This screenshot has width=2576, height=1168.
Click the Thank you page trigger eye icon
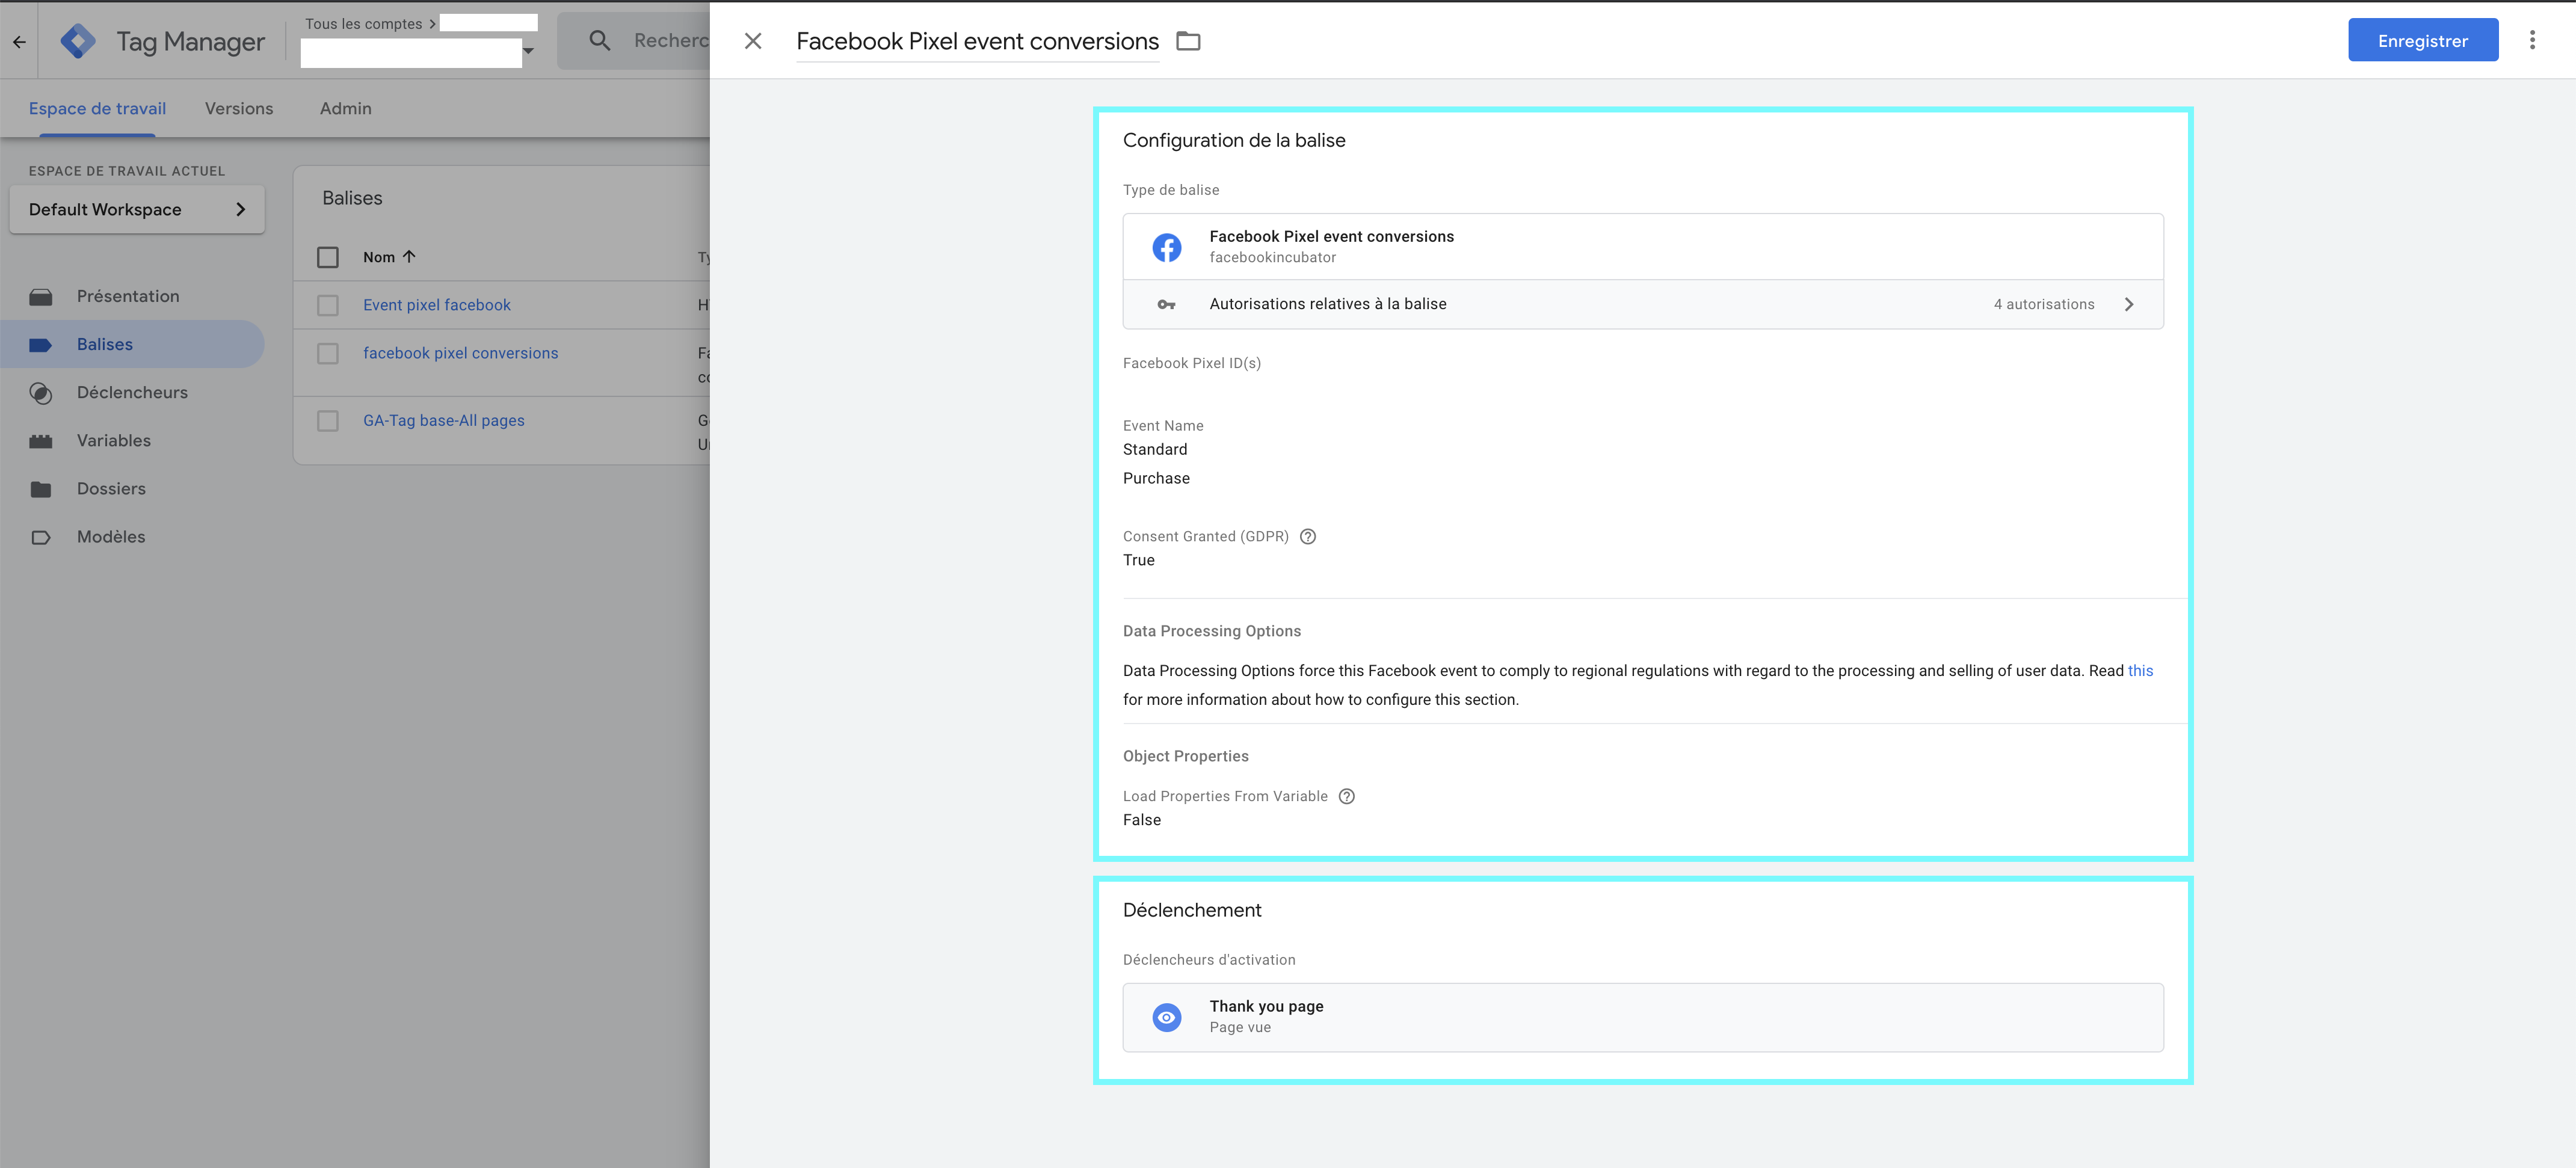click(x=1166, y=1017)
